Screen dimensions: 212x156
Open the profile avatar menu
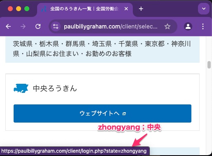coord(188,26)
